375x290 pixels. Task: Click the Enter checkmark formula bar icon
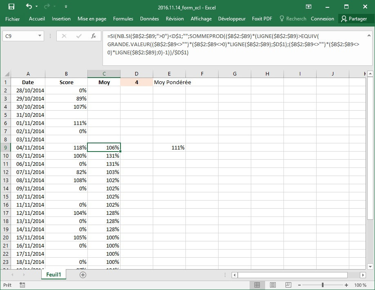(x=79, y=36)
